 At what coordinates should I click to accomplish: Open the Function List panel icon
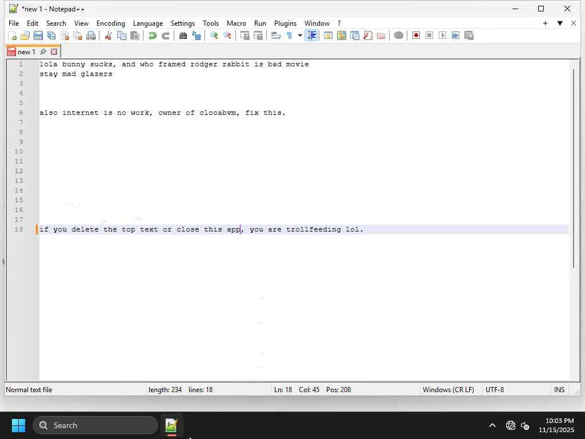pyautogui.click(x=368, y=35)
